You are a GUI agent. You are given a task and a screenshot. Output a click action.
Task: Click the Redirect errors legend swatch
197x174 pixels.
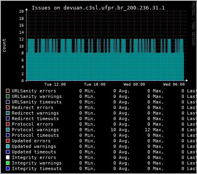(8, 107)
